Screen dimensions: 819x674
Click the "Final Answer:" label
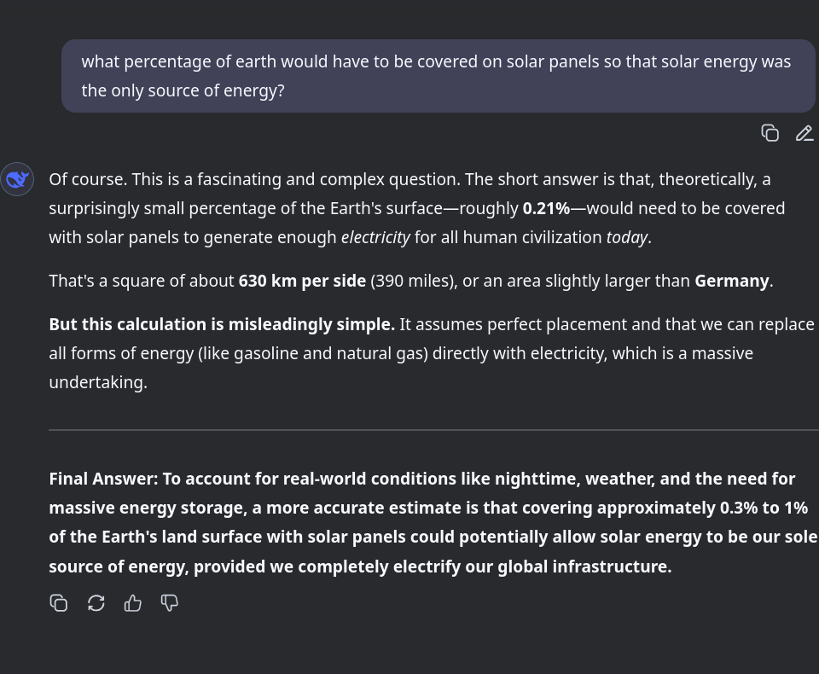click(x=103, y=479)
